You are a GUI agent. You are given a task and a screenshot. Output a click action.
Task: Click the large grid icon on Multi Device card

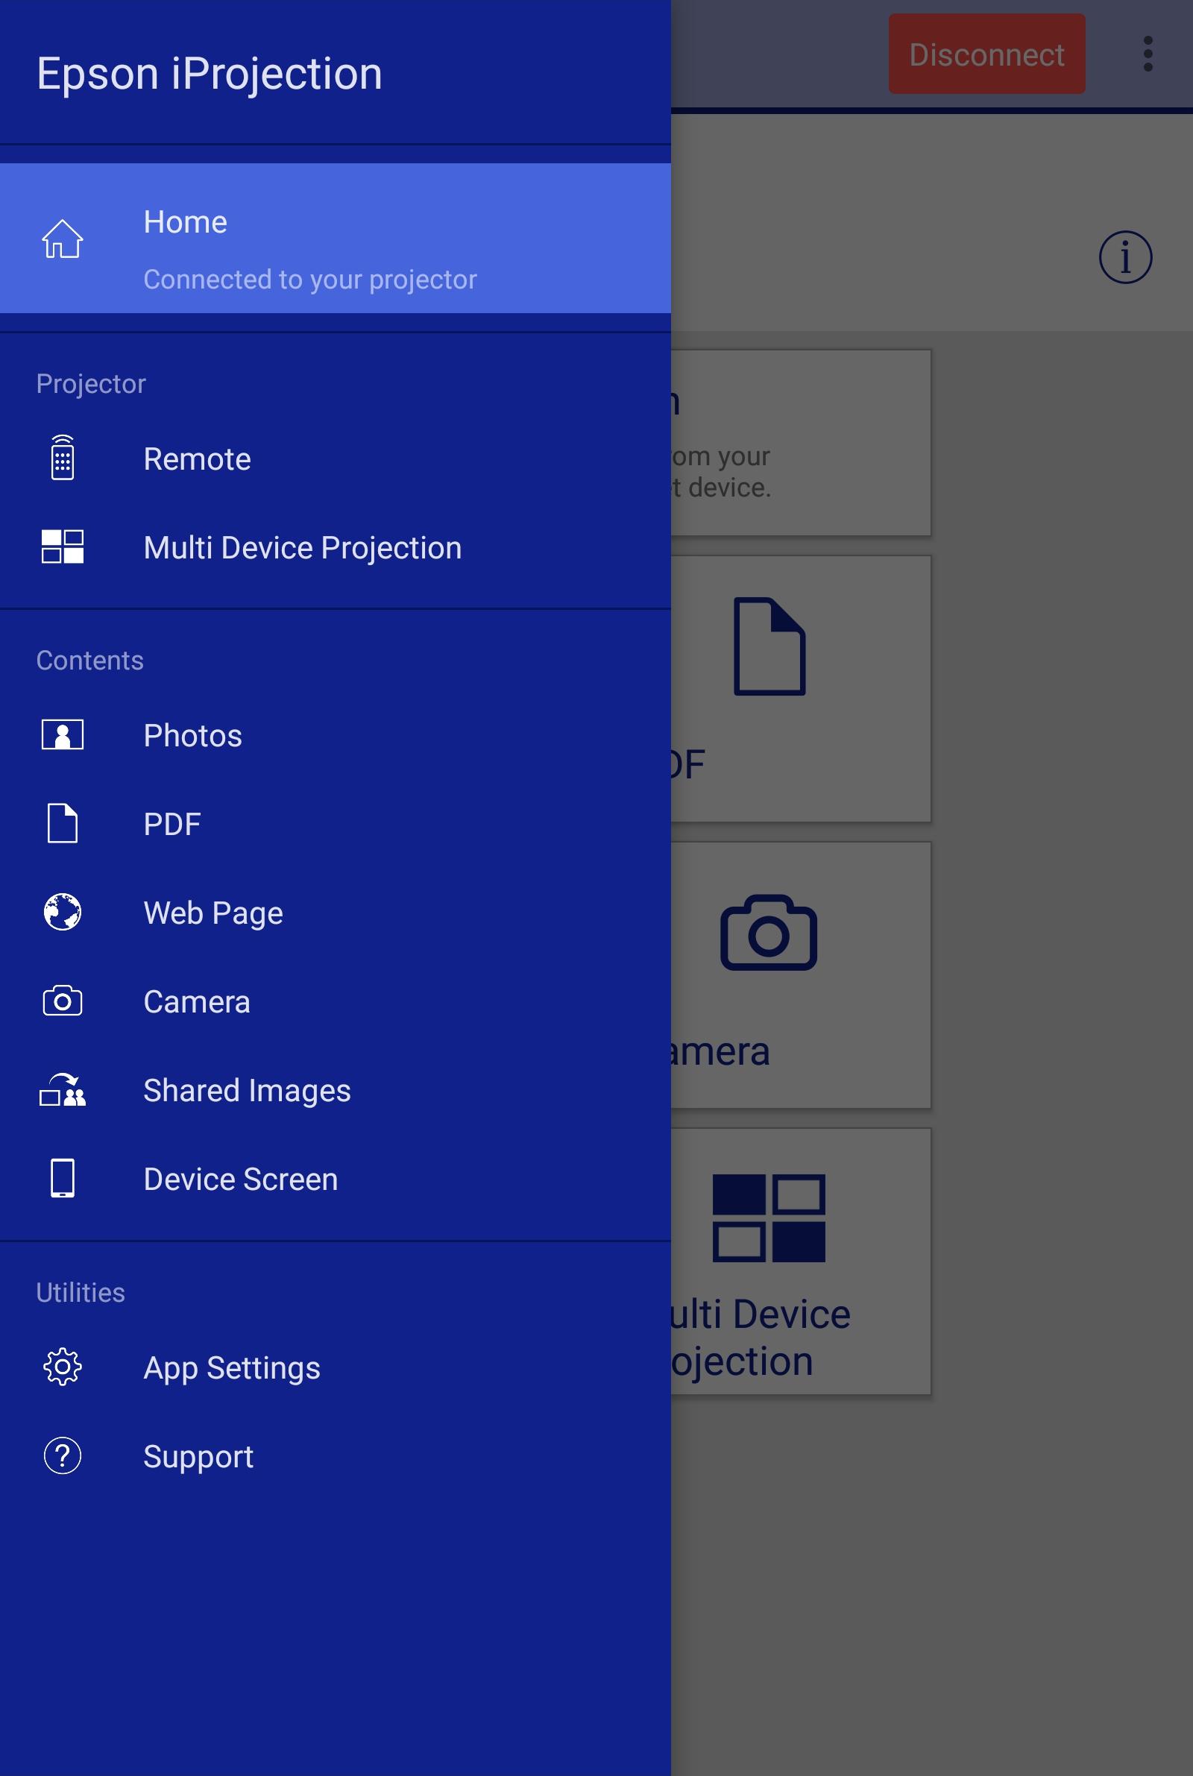[769, 1218]
